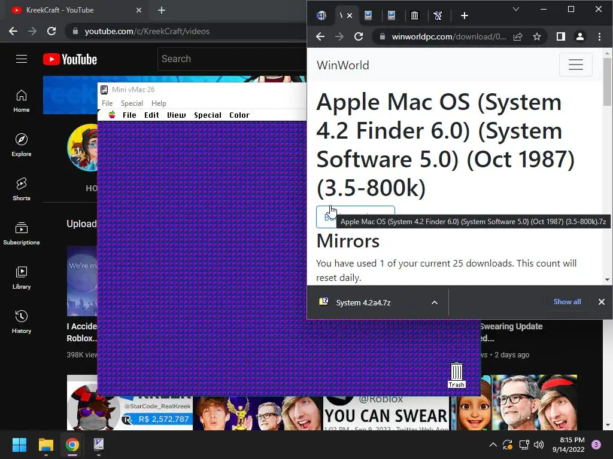This screenshot has width=613, height=459.
Task: Open emulated Mac Color menu
Action: (239, 115)
